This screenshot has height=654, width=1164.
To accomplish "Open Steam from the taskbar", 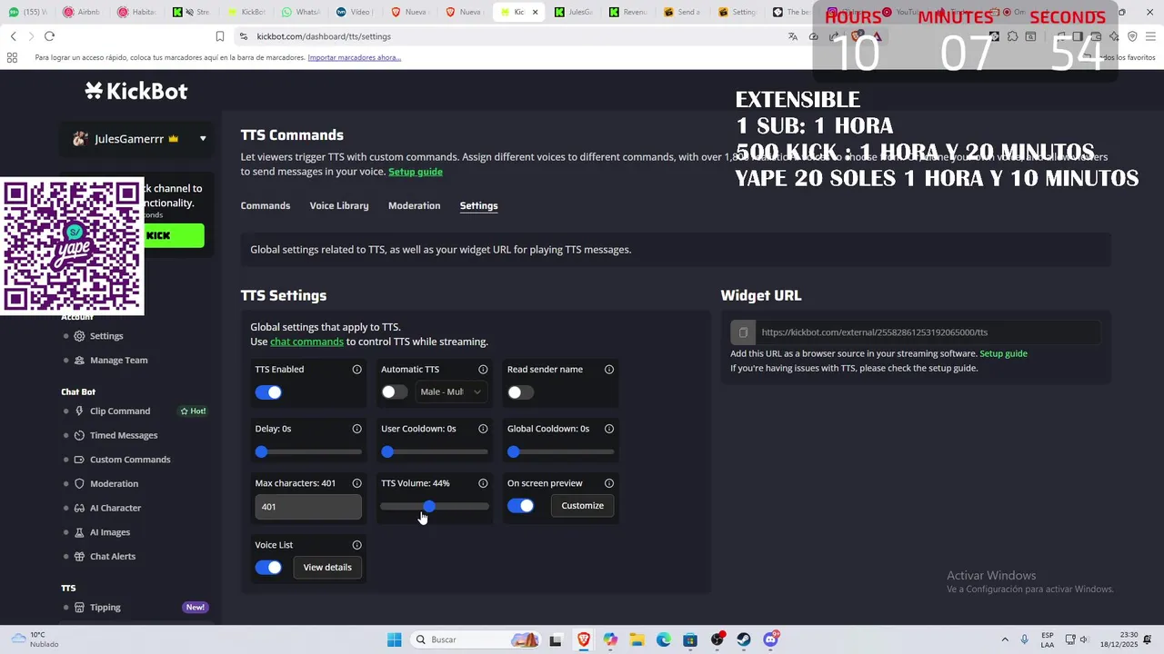I will pos(744,639).
